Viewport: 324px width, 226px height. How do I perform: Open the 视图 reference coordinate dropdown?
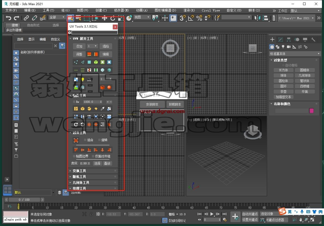142,17
